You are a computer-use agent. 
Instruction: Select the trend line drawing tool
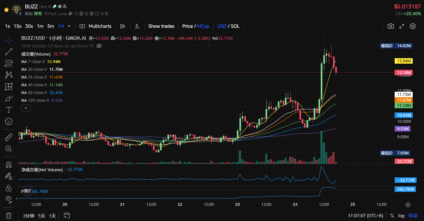pyautogui.click(x=9, y=51)
